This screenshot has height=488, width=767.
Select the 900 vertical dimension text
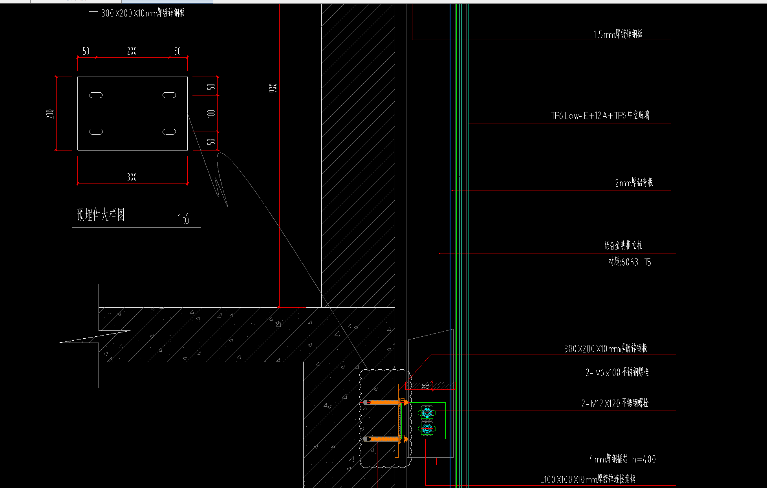point(273,88)
